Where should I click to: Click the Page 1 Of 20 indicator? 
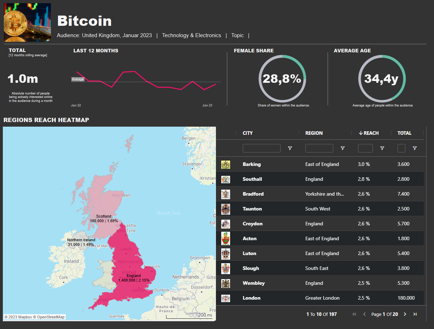click(x=385, y=314)
